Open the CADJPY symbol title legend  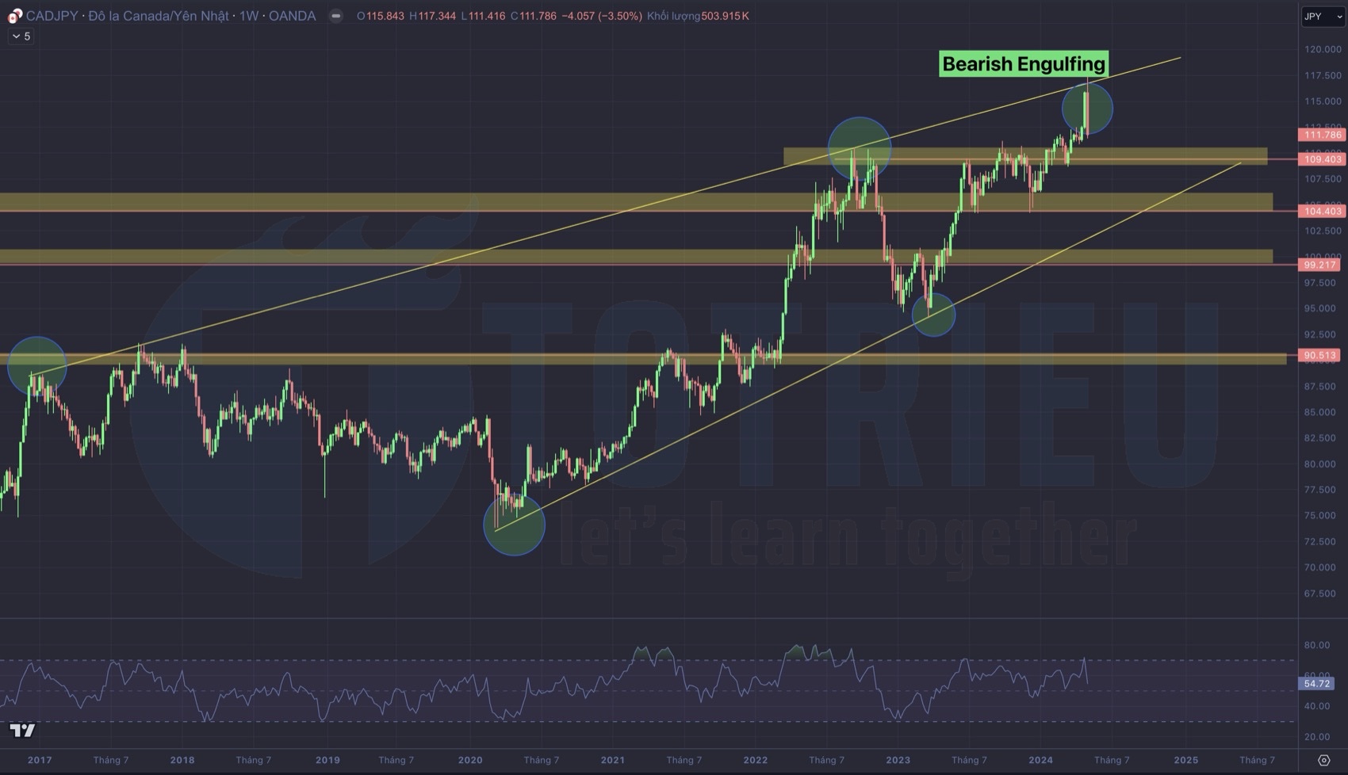click(x=170, y=16)
